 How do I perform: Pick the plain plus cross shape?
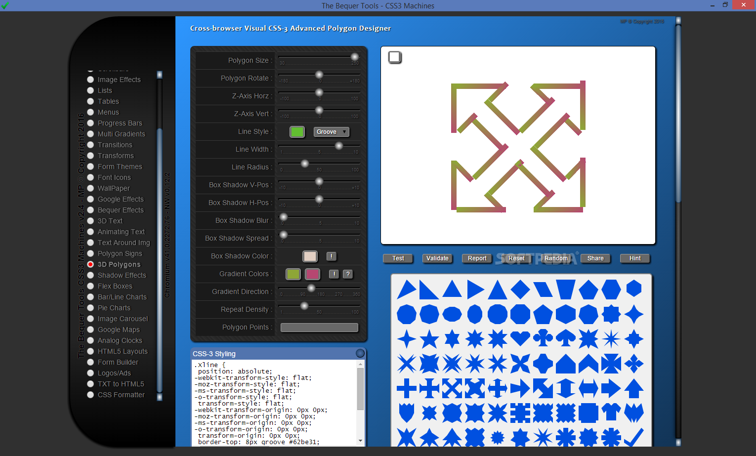pos(406,388)
